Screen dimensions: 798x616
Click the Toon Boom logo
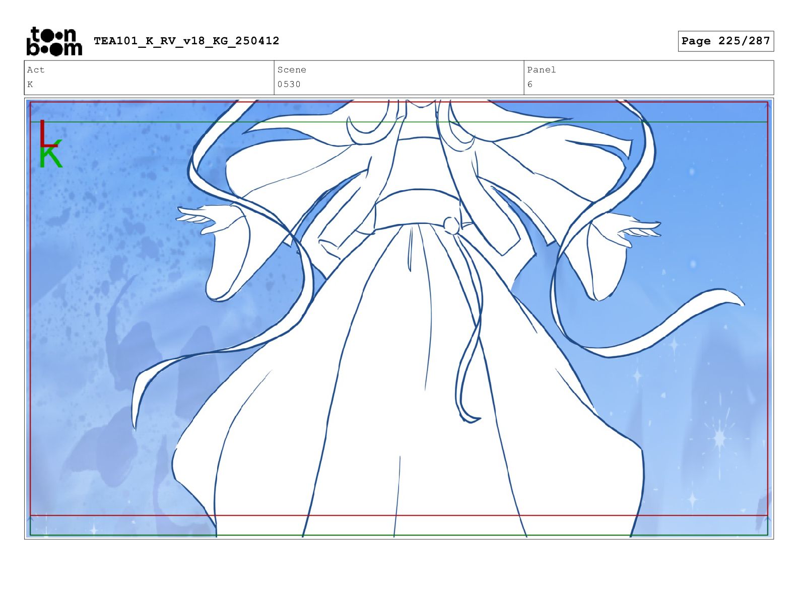(x=54, y=41)
